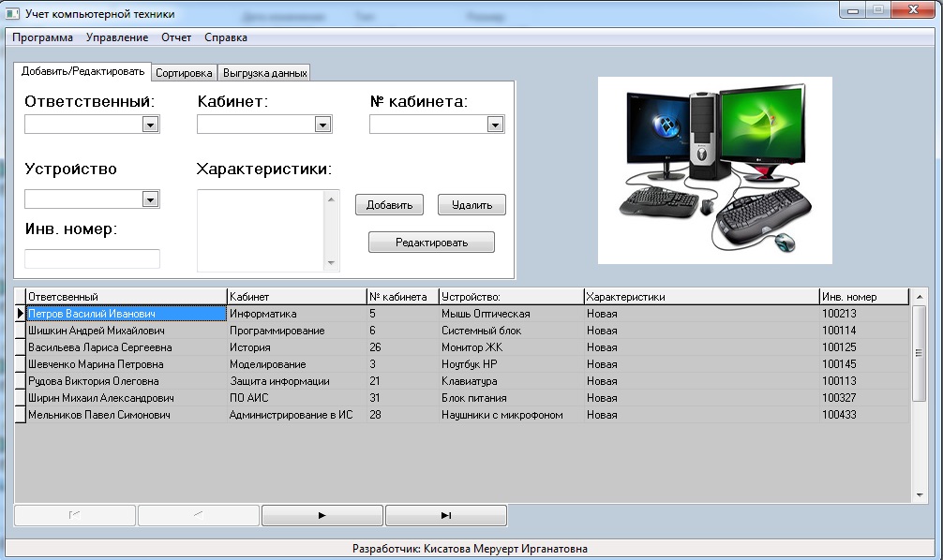
Task: Click the Редактировать button
Action: 431,243
